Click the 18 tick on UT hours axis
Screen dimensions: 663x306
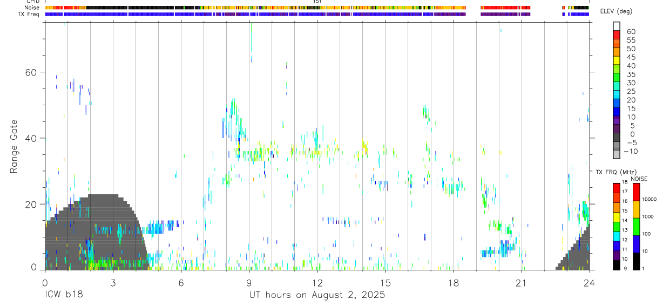pos(453,283)
